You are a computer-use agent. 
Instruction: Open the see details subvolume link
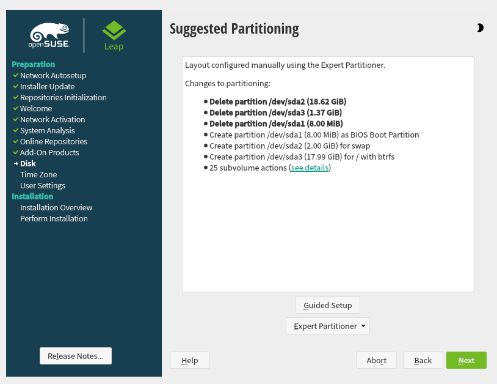[309, 168]
